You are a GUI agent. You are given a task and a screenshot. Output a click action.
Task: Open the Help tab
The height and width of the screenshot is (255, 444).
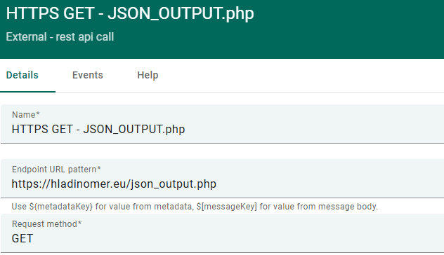148,75
